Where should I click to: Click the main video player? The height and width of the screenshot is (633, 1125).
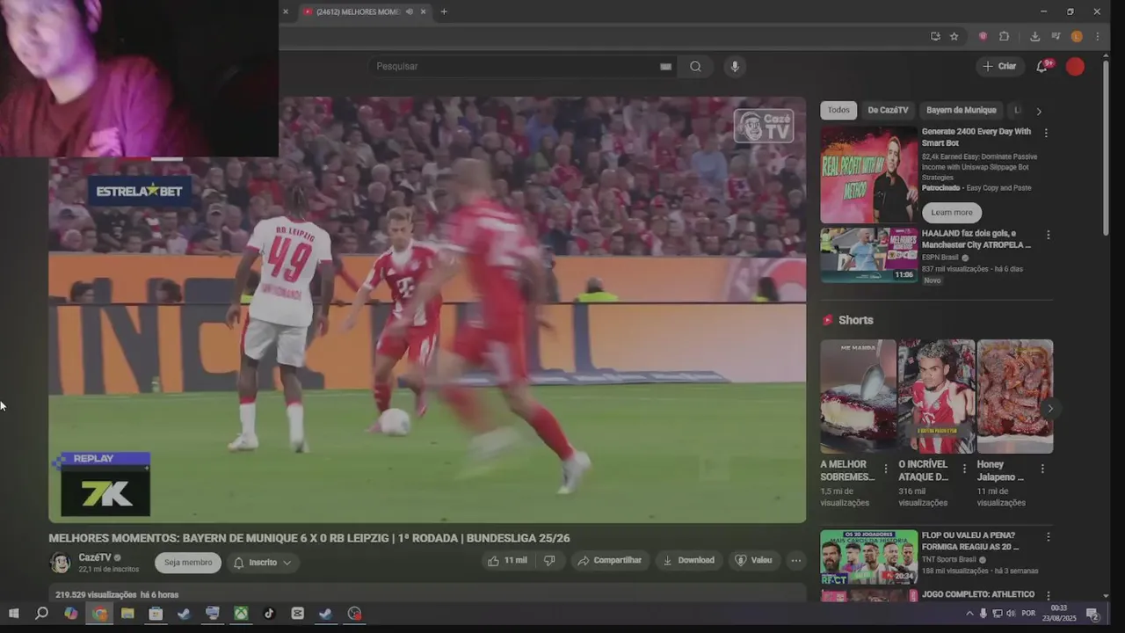[x=427, y=309]
